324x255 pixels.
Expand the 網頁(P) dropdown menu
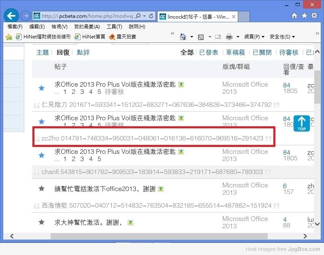254,37
